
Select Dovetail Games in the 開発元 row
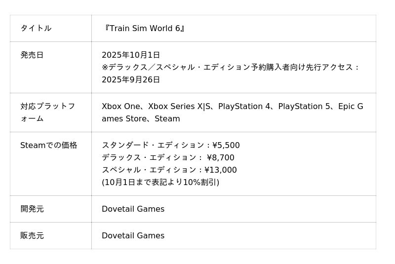[133, 209]
